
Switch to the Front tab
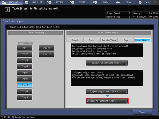coord(75,40)
